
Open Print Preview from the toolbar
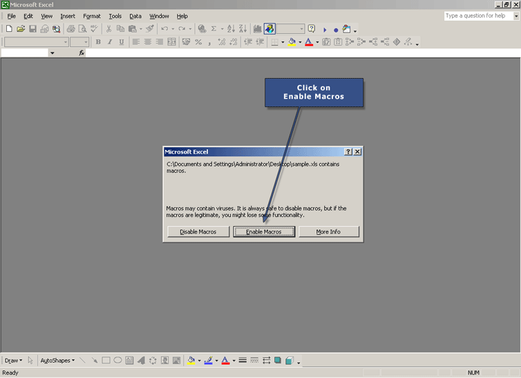coord(82,29)
